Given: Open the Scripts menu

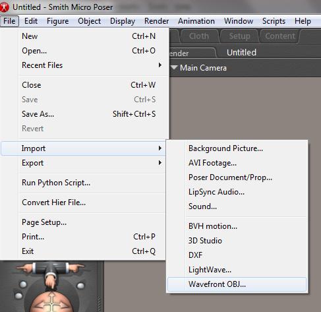Looking at the screenshot, I should point(274,21).
